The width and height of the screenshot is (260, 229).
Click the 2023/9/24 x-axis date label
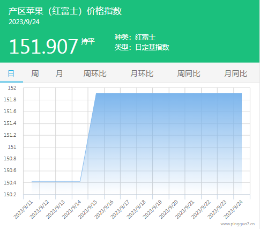click(233, 210)
